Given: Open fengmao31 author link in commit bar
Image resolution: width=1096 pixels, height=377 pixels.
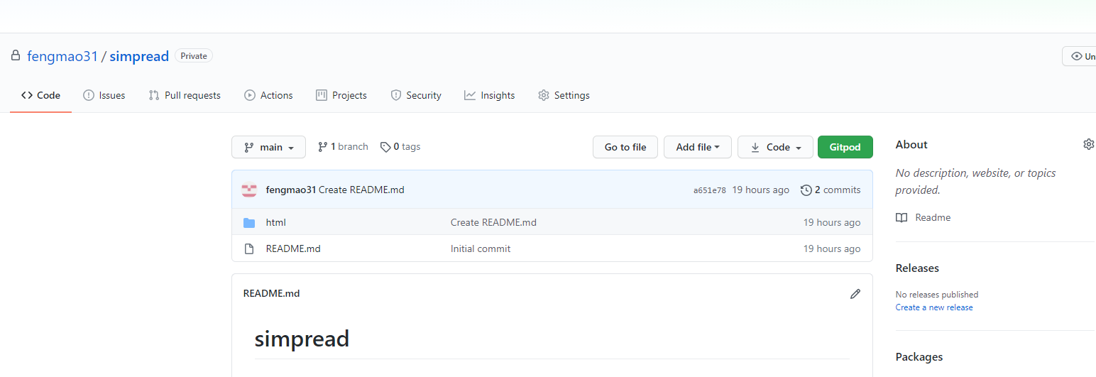Looking at the screenshot, I should click(x=291, y=190).
